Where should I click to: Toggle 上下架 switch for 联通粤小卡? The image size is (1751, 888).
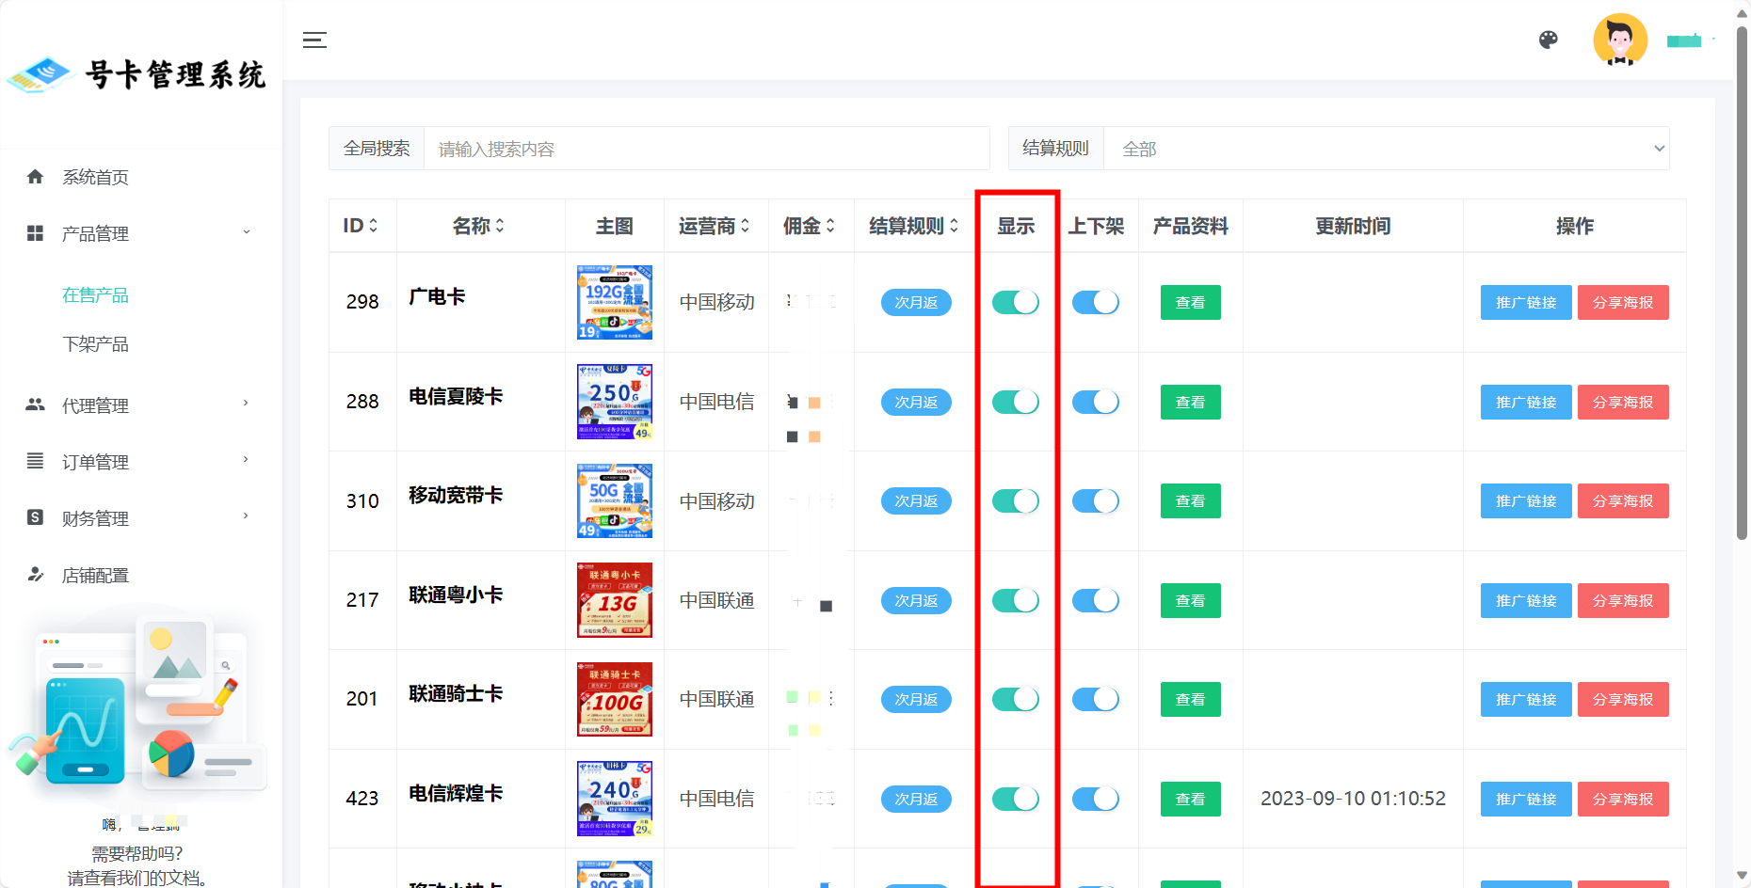pyautogui.click(x=1096, y=600)
